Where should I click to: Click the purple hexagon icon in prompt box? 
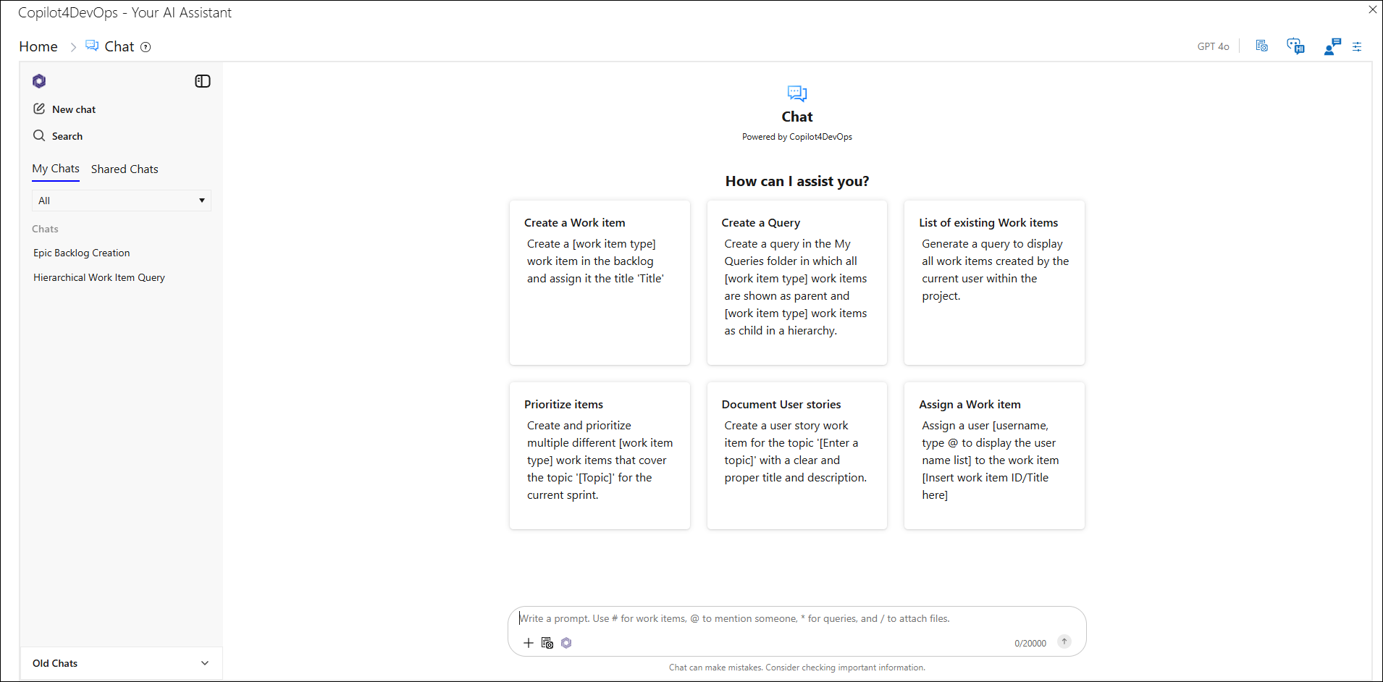pos(566,643)
